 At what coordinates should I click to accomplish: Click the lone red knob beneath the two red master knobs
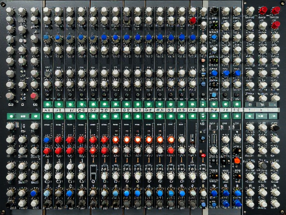tap(276, 25)
